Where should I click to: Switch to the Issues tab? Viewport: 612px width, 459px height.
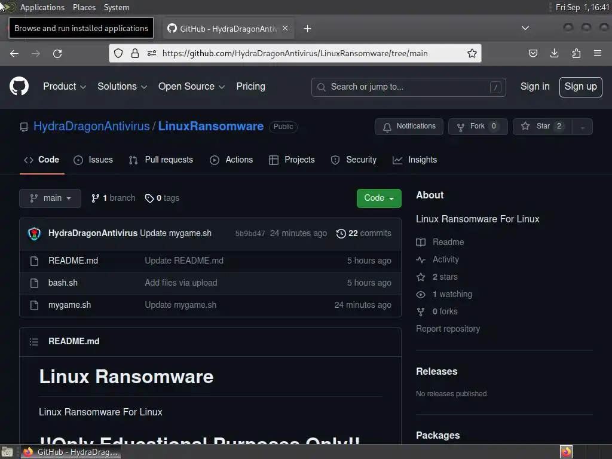tap(93, 160)
